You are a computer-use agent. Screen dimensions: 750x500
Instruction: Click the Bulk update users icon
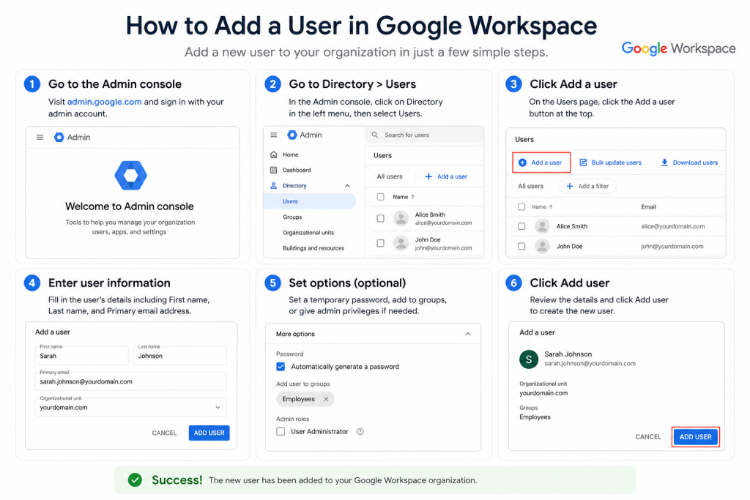[583, 163]
